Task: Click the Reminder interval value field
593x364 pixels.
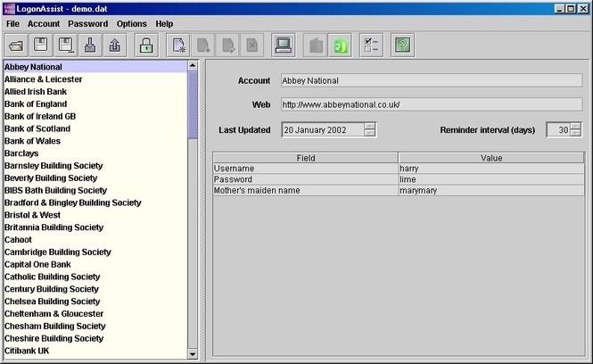Action: 558,129
